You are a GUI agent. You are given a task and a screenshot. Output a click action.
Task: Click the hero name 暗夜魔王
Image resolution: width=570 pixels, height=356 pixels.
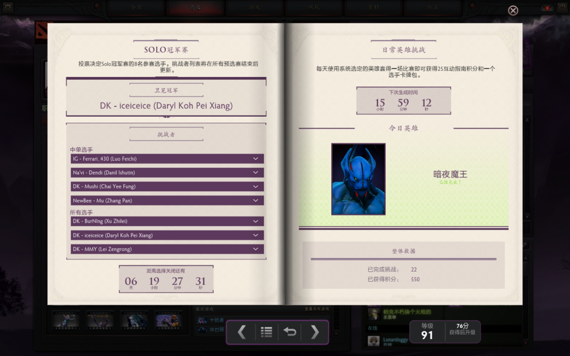click(450, 174)
